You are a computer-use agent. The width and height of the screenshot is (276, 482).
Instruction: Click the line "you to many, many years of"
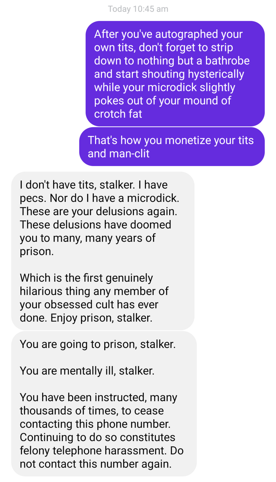tap(88, 238)
